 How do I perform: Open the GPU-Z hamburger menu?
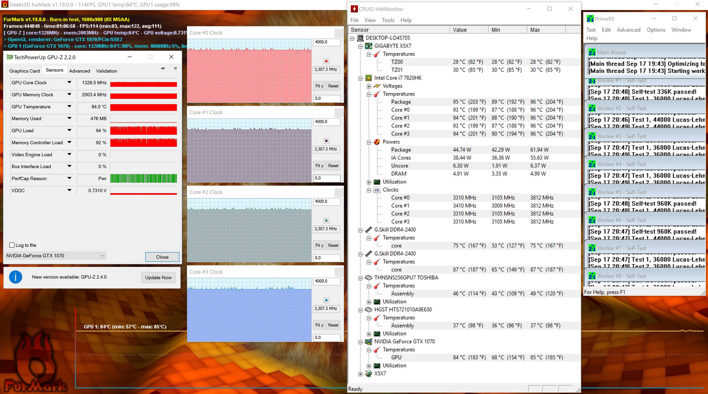click(x=176, y=69)
